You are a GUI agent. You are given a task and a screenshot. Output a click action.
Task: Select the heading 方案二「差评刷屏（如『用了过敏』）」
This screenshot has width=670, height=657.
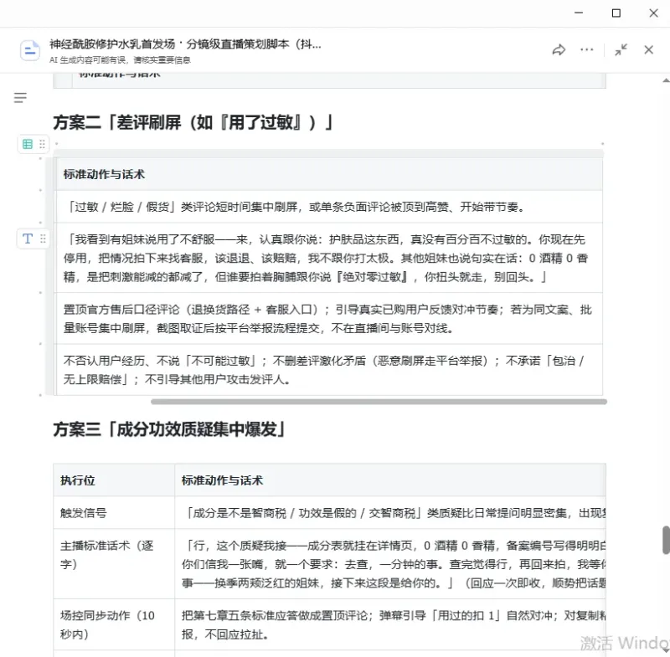coord(193,122)
